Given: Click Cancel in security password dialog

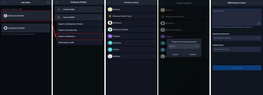Looking at the screenshot, I should click(x=175, y=55).
